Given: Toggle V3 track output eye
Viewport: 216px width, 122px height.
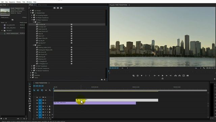Looking at the screenshot, I should coord(45,97).
